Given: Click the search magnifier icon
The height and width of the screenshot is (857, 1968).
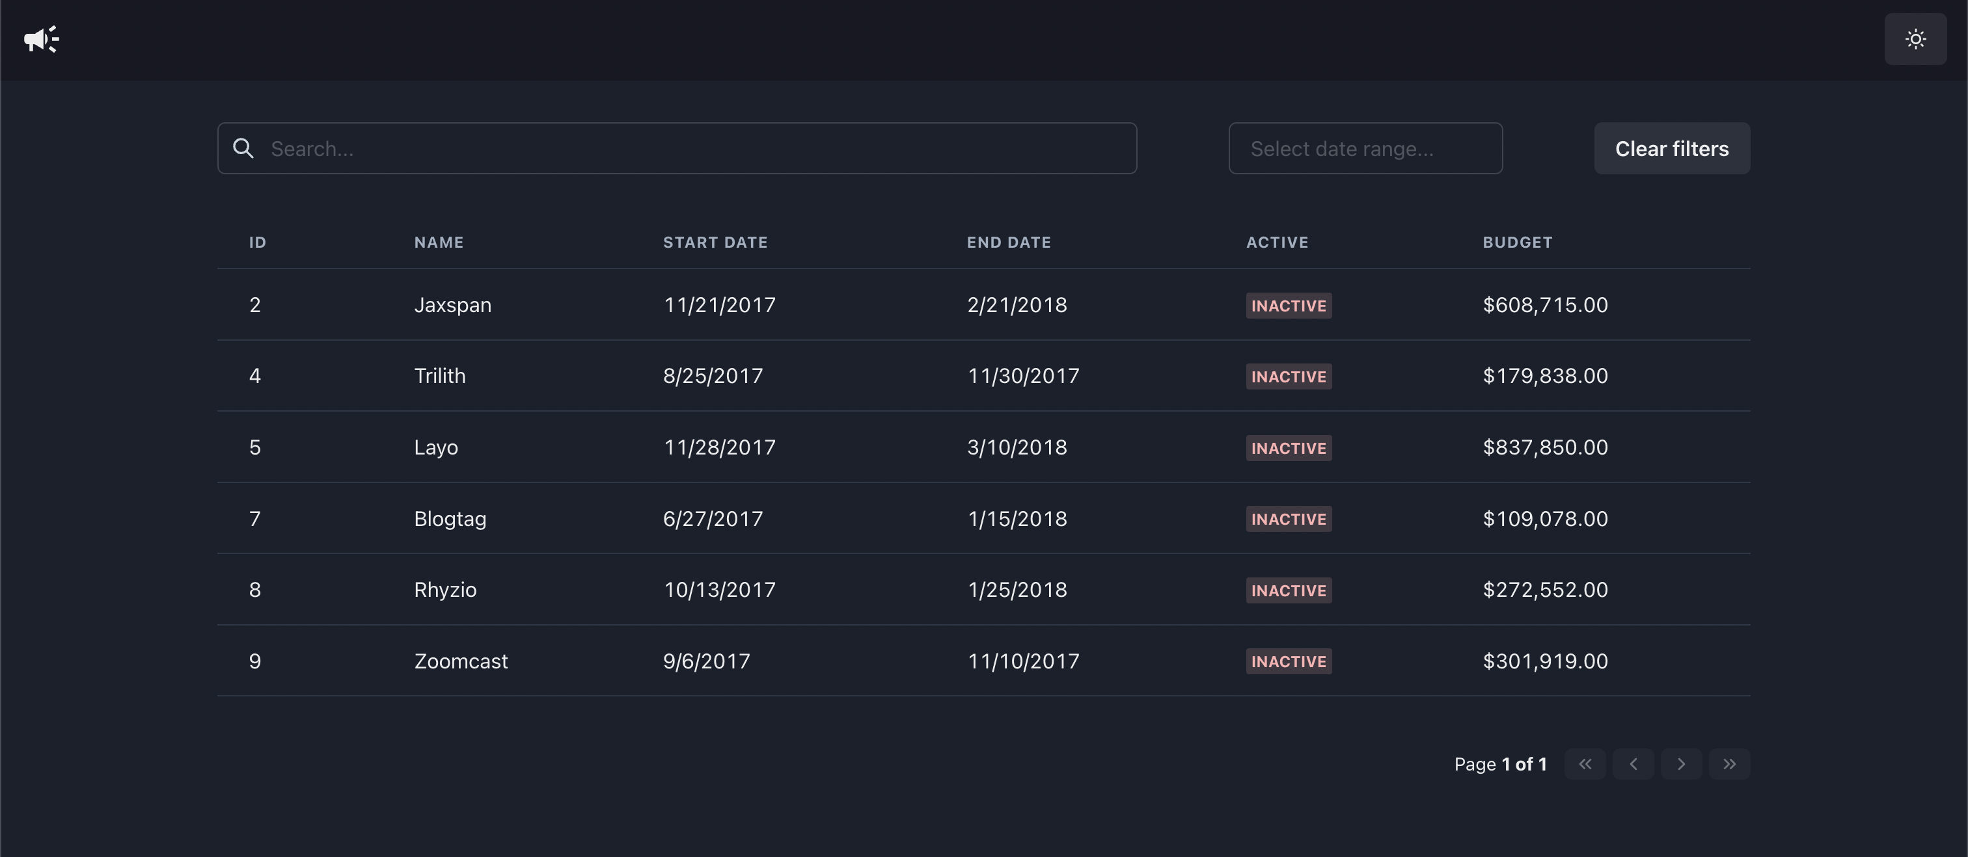Looking at the screenshot, I should pyautogui.click(x=243, y=148).
